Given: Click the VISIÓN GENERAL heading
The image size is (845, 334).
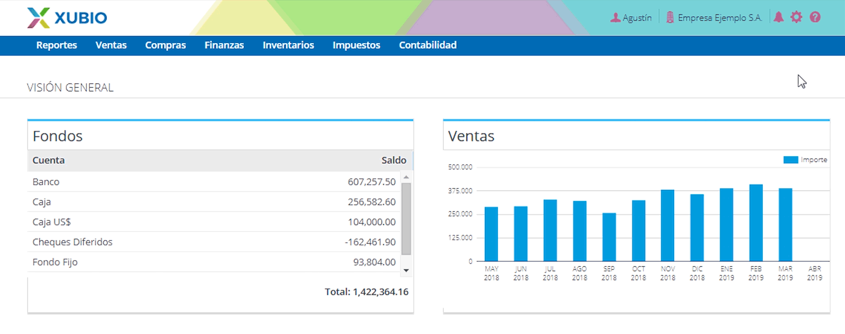Looking at the screenshot, I should [x=70, y=87].
